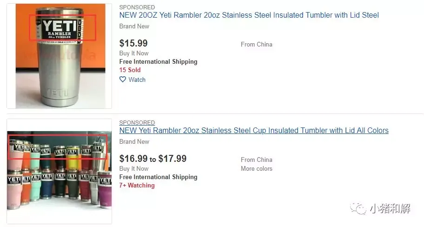Click the Buy It Now text under $15.99
The image size is (424, 227).
pyautogui.click(x=134, y=53)
